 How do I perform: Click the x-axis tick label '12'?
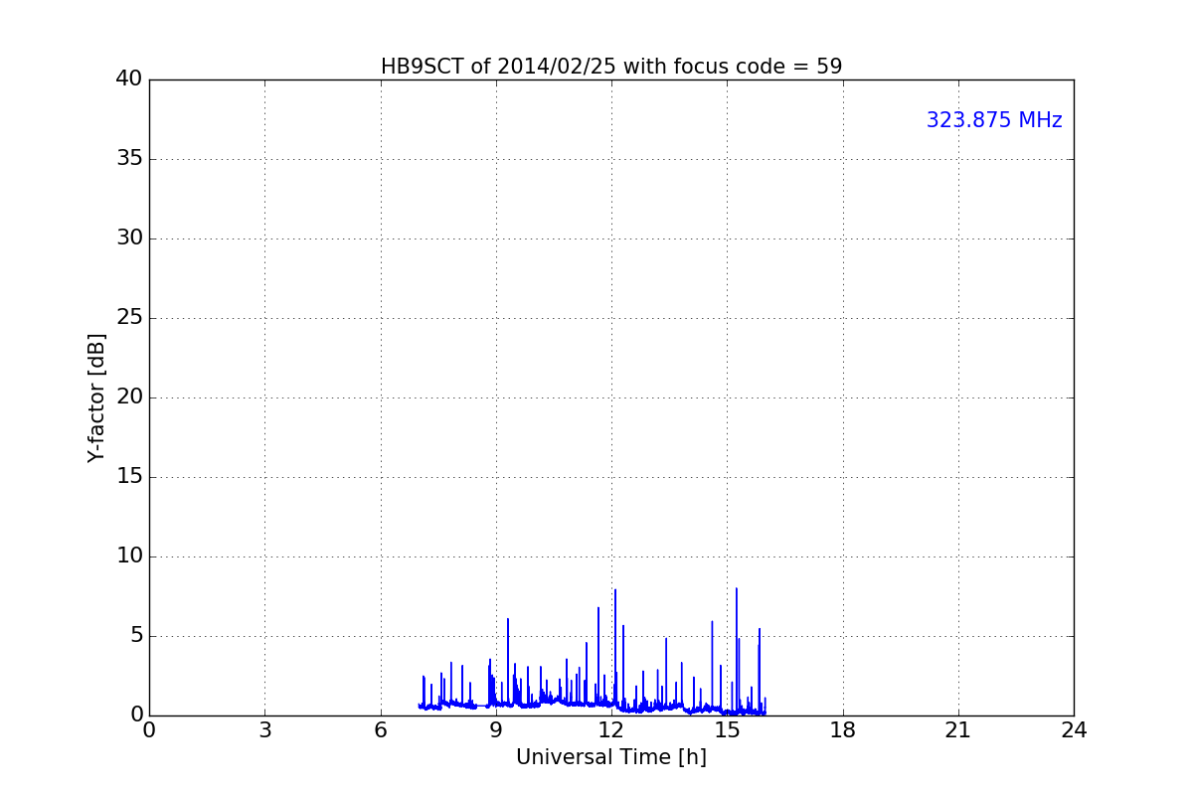tap(611, 730)
